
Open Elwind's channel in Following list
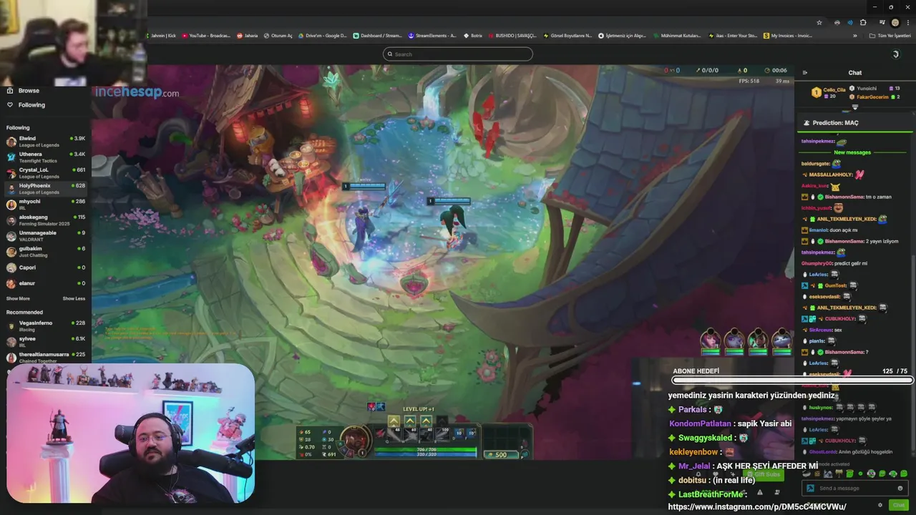46,142
